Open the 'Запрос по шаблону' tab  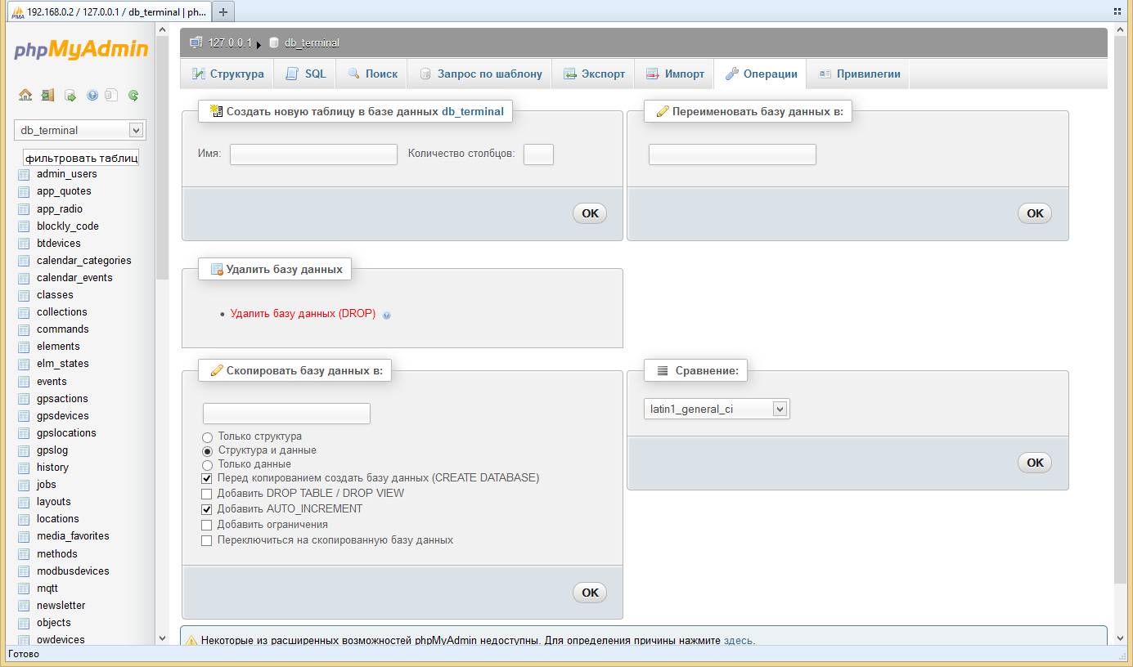[x=480, y=74]
